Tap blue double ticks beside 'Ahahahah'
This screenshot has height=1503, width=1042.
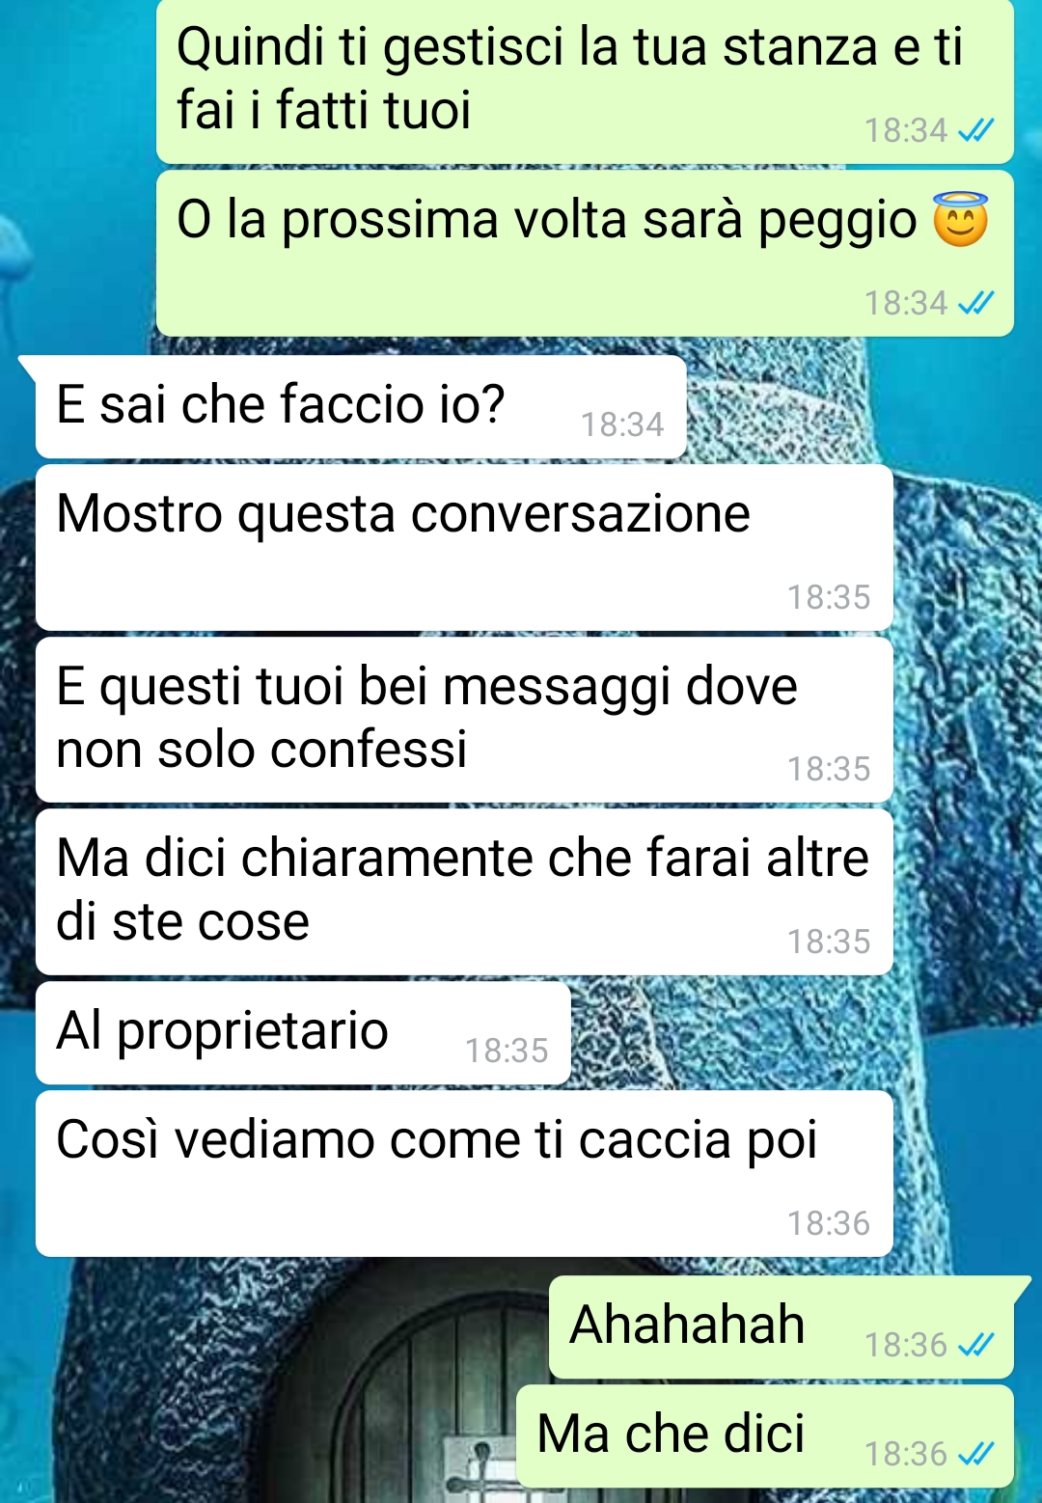click(x=975, y=1345)
